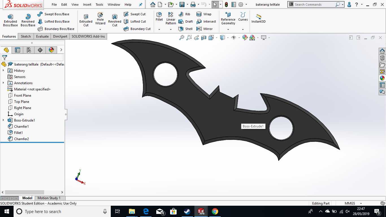Select the Revolved Boss/Base tool

tap(28, 20)
